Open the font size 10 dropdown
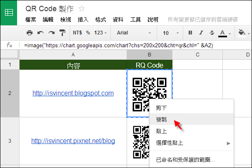Viewport: 252px width, 168px height. [170, 33]
